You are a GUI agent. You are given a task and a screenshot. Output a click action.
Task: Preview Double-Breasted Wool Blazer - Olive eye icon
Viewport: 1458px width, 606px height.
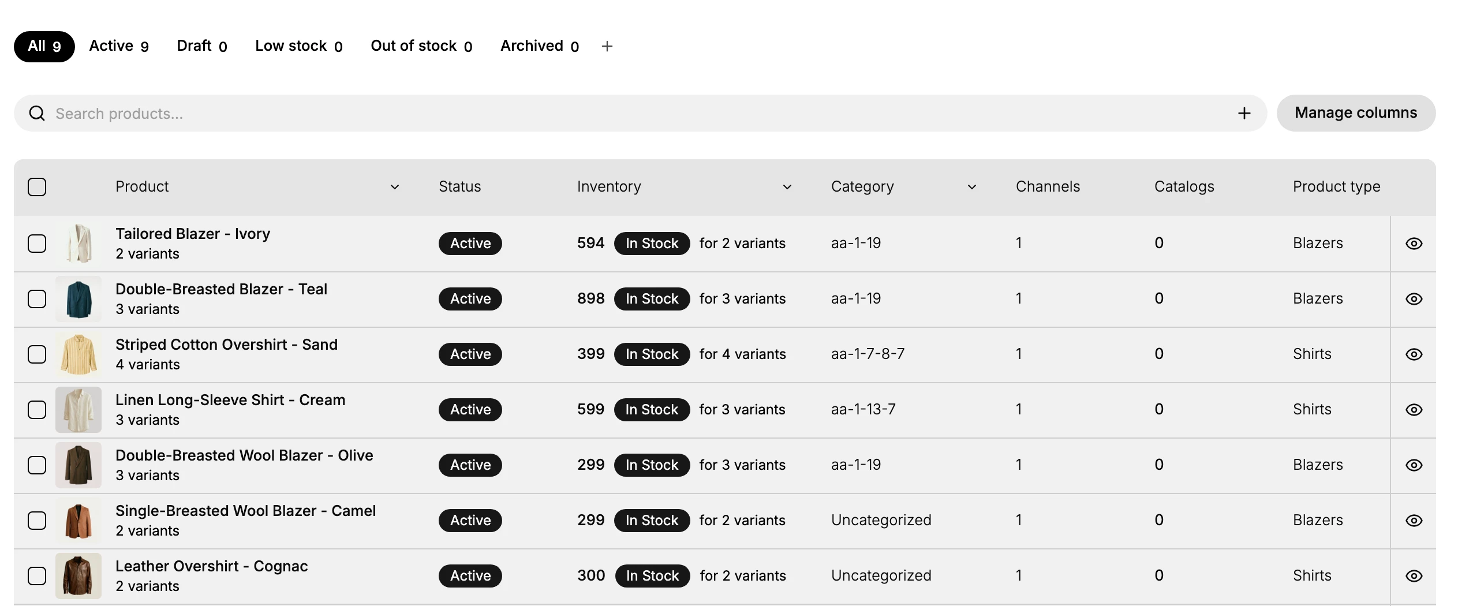click(1414, 465)
